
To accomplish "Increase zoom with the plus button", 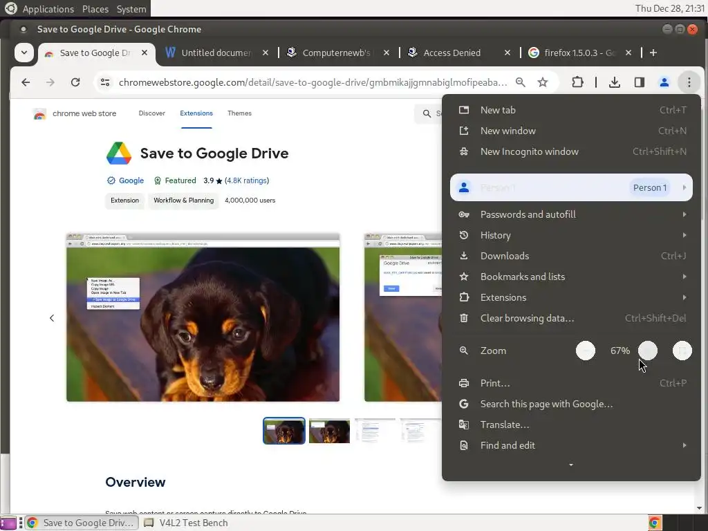I will [x=648, y=351].
